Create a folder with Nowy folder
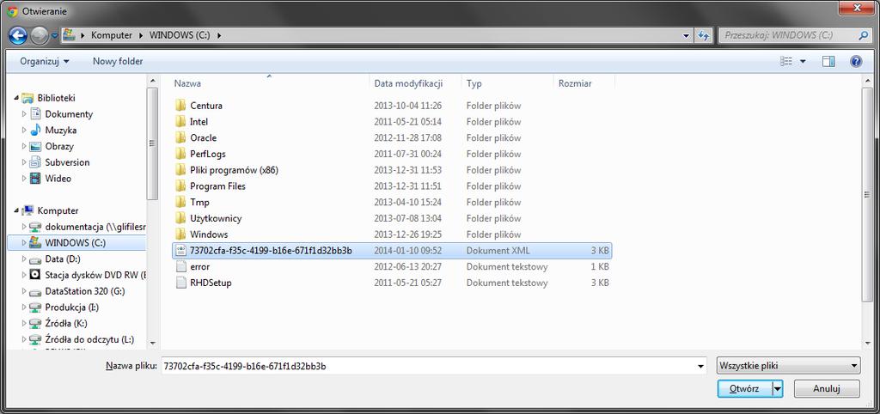Image resolution: width=880 pixels, height=414 pixels. click(118, 61)
